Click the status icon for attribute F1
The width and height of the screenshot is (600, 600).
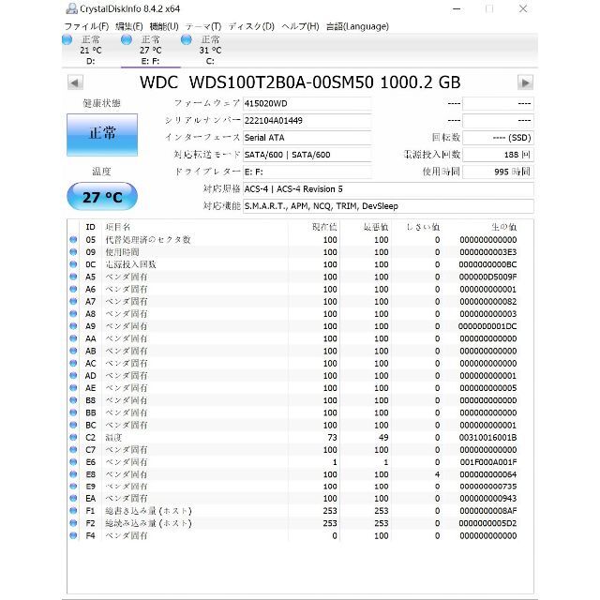click(x=73, y=510)
